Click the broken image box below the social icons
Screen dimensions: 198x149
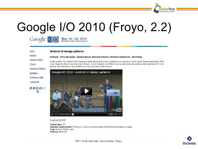(x=38, y=92)
